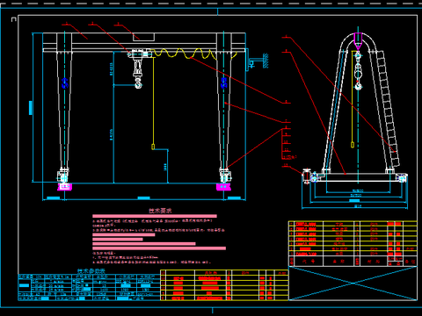The height and width of the screenshot is (316, 422).
Task: Select the hatched wall anchor beside the girder
Action: point(266,61)
